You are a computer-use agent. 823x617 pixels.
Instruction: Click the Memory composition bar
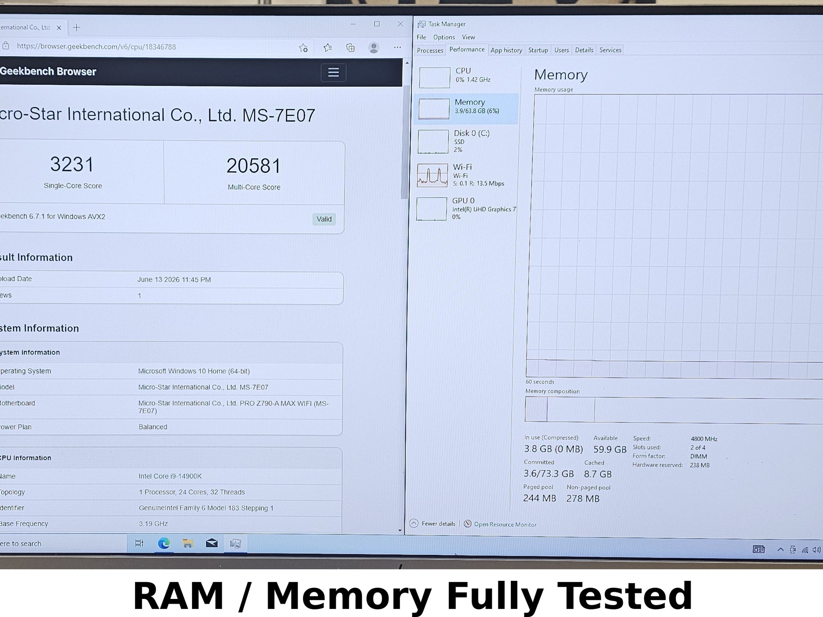[x=674, y=410]
